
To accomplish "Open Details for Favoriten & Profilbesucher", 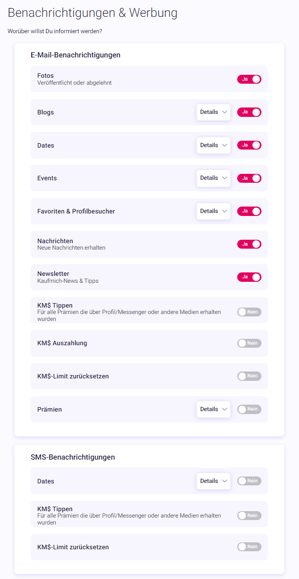I will pyautogui.click(x=214, y=211).
